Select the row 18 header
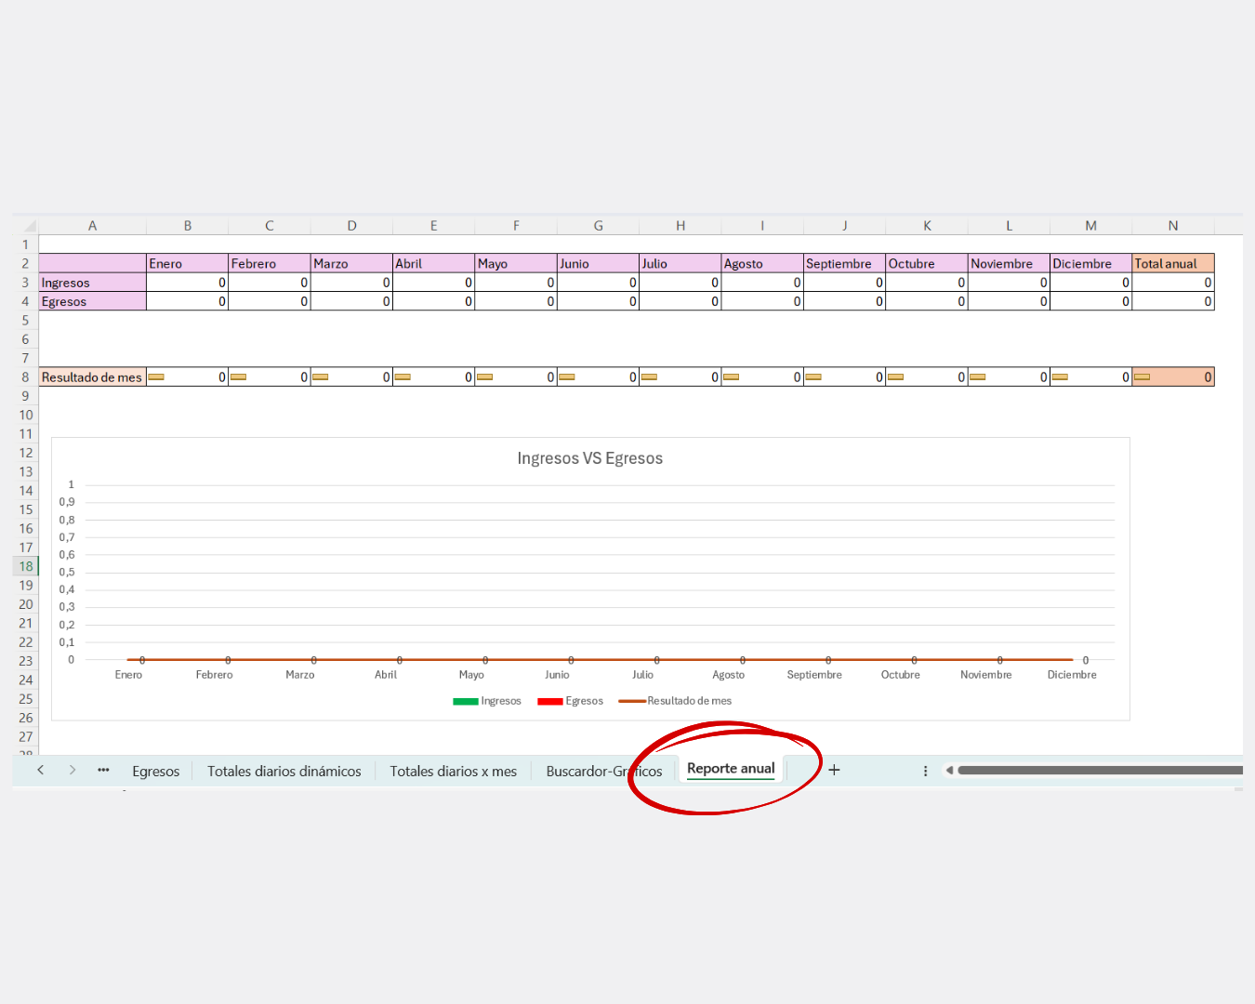The height and width of the screenshot is (1004, 1255). pos(26,566)
